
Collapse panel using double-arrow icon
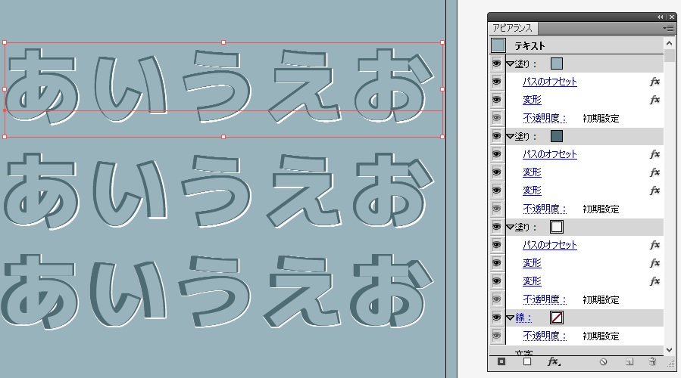661,17
